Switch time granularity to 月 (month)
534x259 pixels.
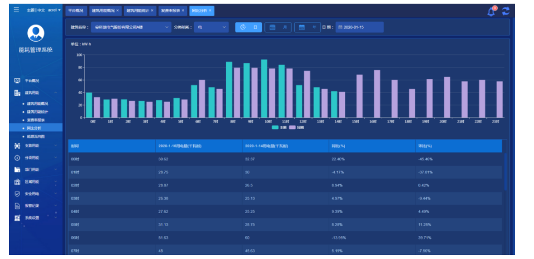point(278,27)
